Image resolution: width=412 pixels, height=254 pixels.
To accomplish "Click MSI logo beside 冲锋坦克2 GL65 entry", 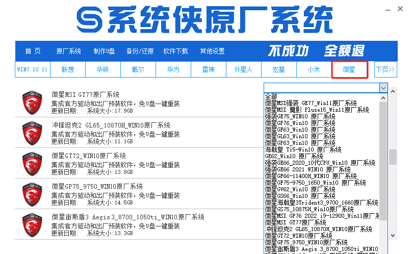I will pyautogui.click(x=32, y=133).
